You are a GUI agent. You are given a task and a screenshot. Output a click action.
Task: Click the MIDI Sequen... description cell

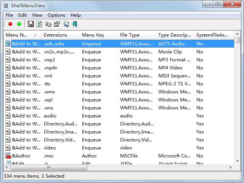click(x=174, y=76)
